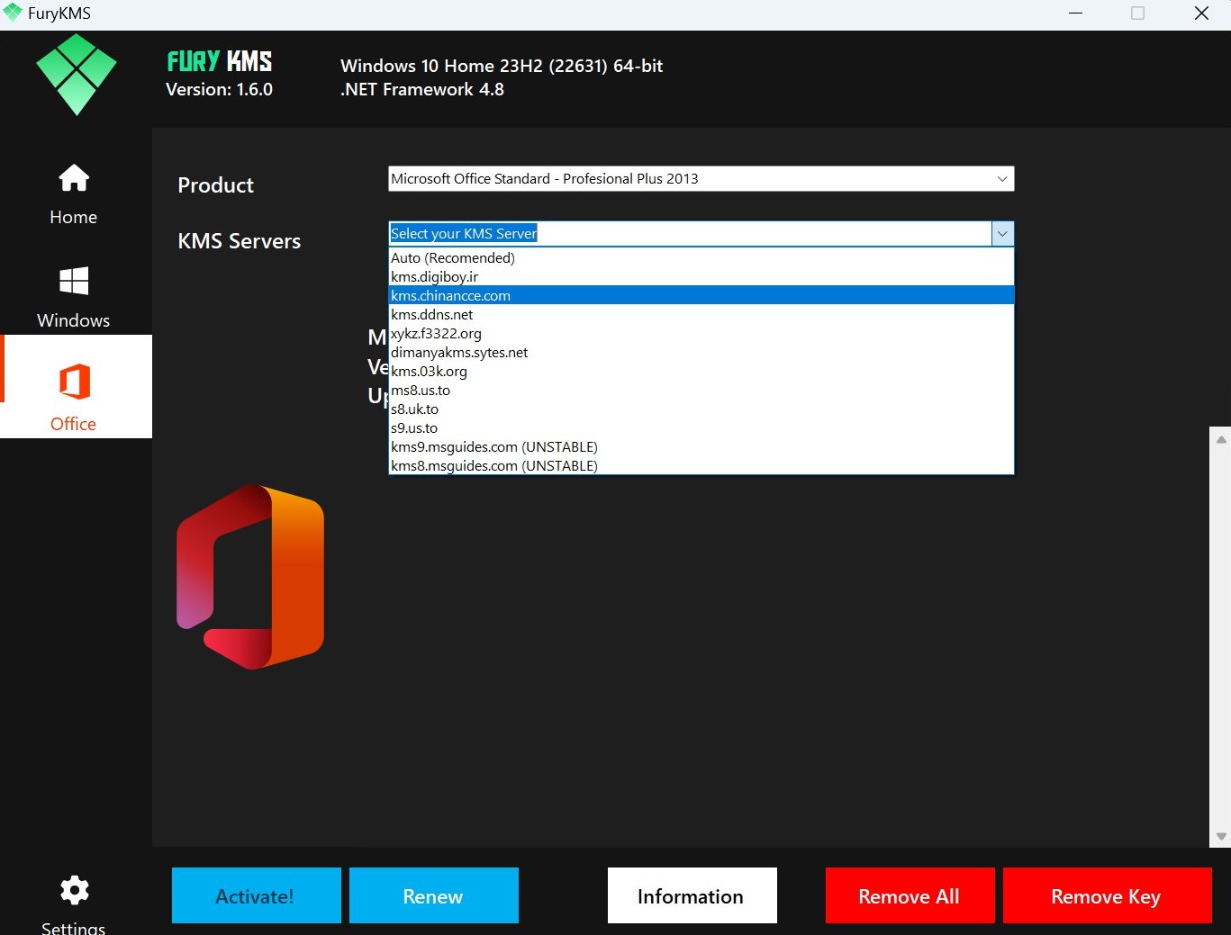The height and width of the screenshot is (935, 1231).
Task: Click the large Office logo image
Action: 250,576
